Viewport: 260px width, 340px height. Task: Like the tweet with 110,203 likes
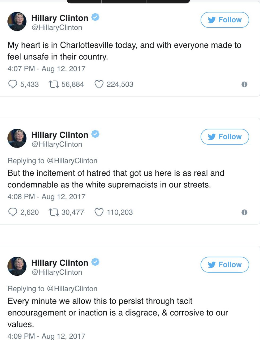tap(99, 212)
